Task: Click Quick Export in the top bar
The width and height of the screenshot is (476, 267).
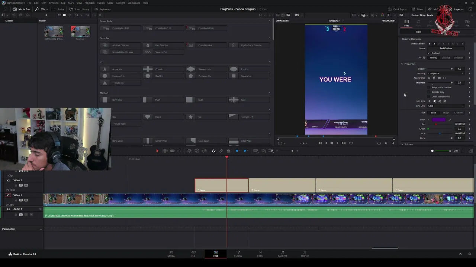Action: click(x=398, y=9)
